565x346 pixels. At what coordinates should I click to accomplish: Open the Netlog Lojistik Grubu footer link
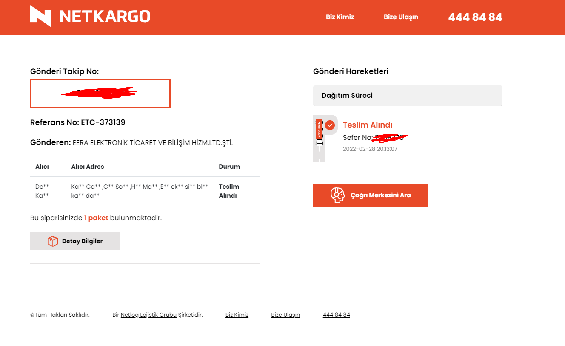[x=148, y=315]
